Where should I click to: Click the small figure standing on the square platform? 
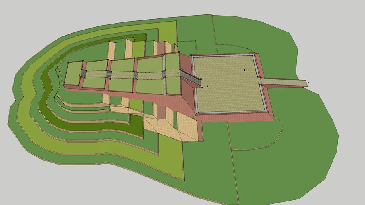pos(244,70)
